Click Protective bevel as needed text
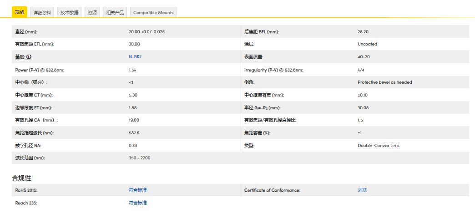This screenshot has height=219, width=475. 385,82
